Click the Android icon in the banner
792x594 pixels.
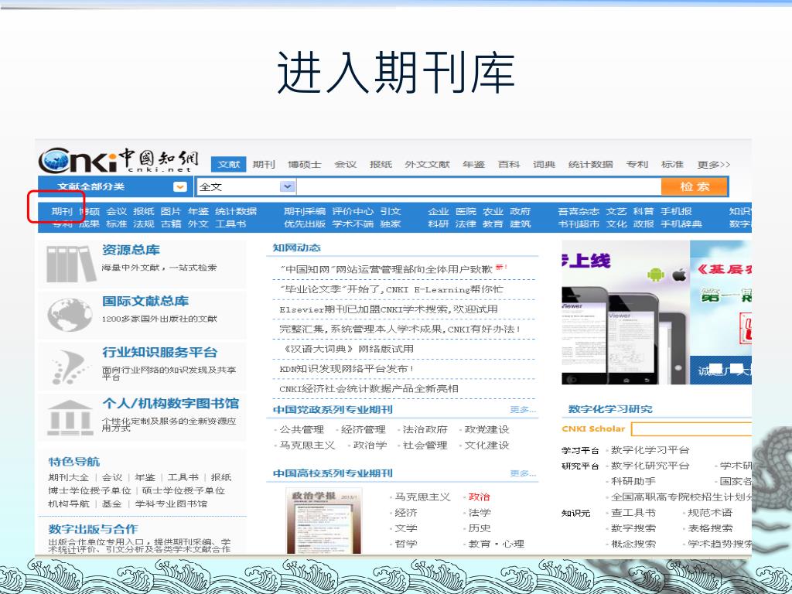656,275
